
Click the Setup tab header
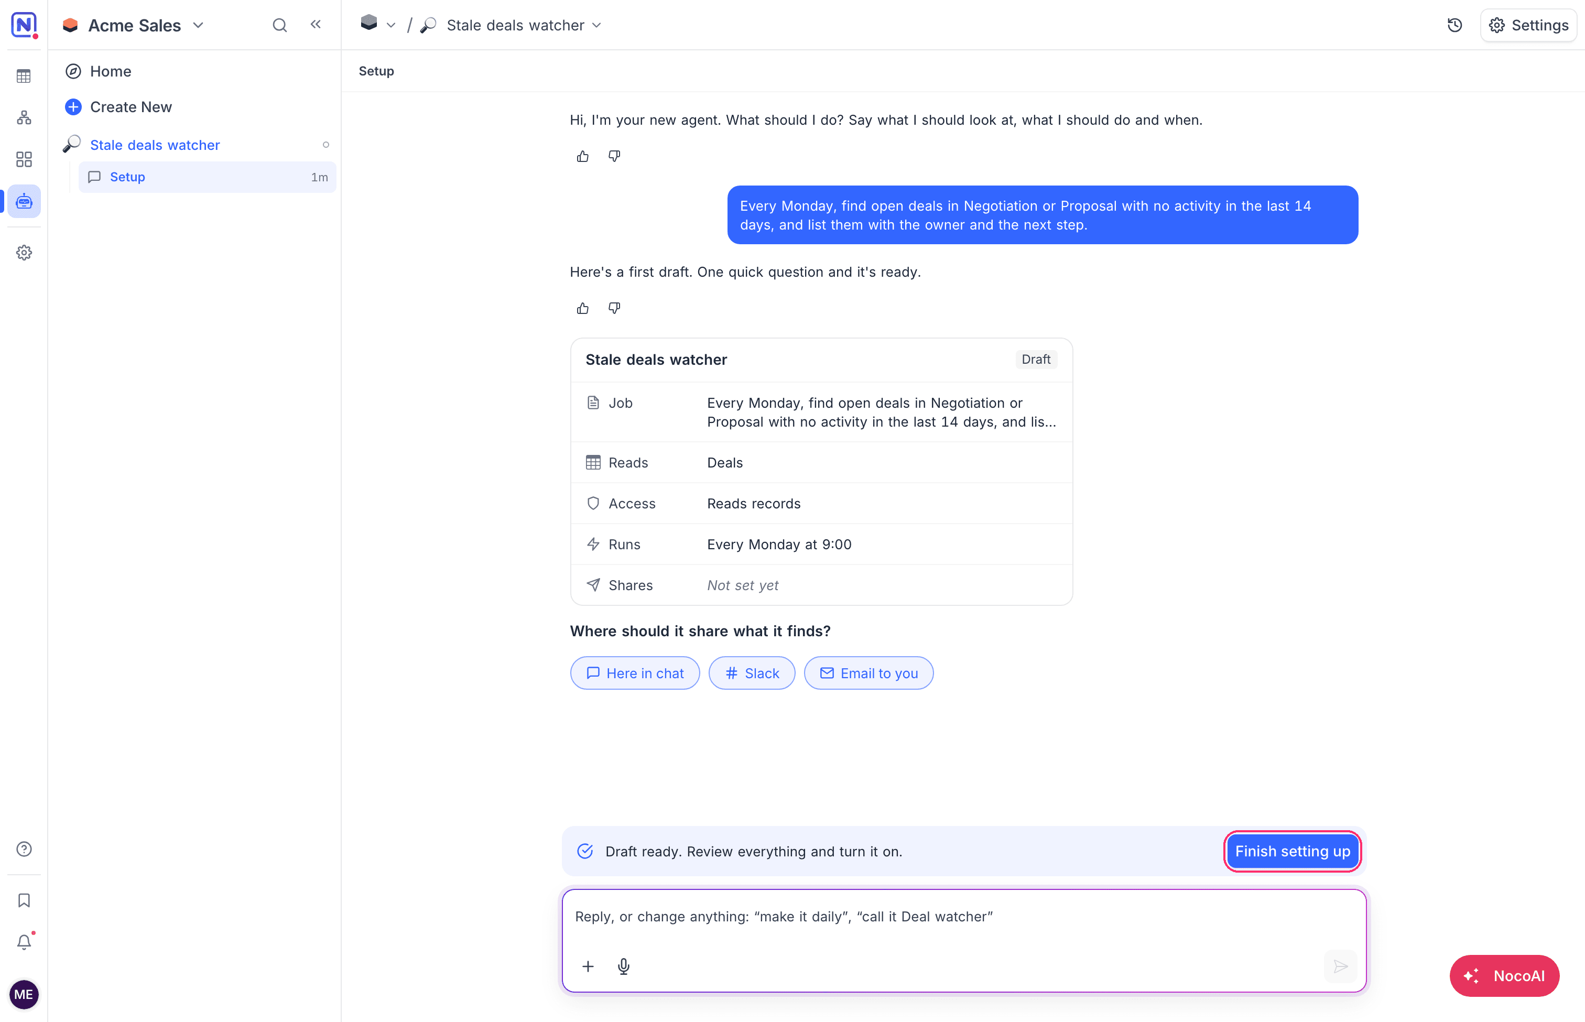376,71
